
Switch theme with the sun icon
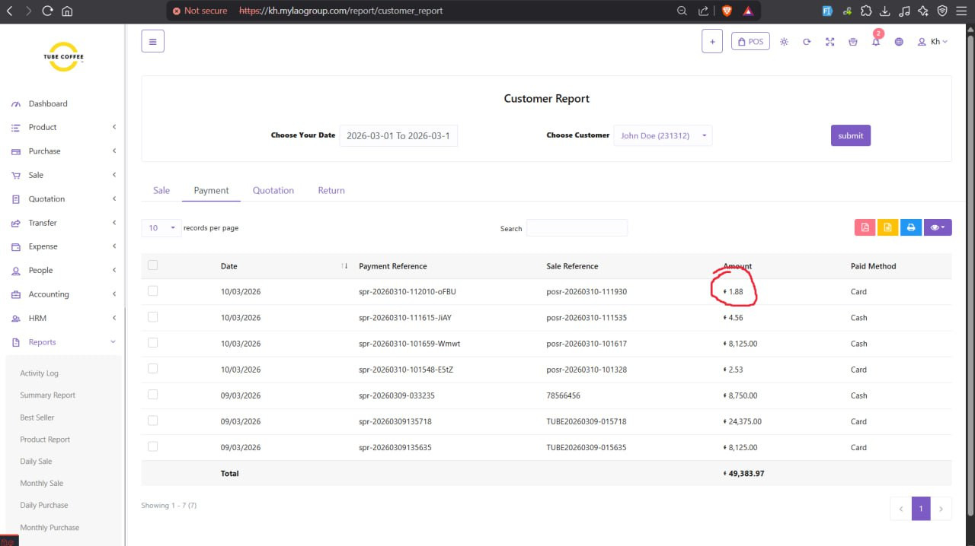(x=784, y=42)
